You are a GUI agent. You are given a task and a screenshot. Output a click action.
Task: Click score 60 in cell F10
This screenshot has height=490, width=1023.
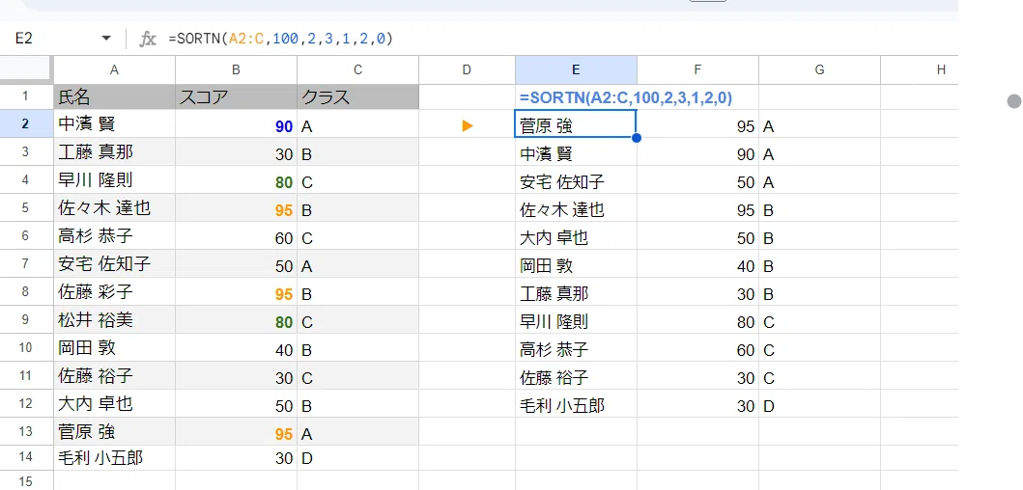pos(697,350)
